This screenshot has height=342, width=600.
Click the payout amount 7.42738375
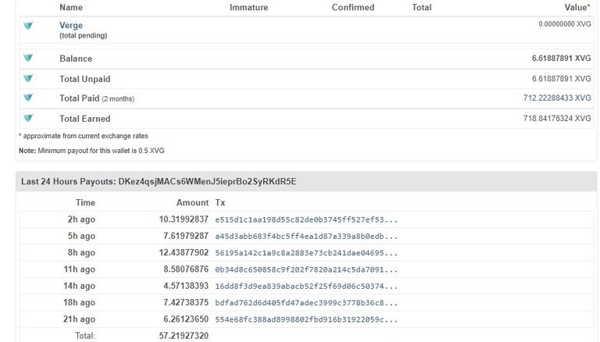[x=186, y=302]
